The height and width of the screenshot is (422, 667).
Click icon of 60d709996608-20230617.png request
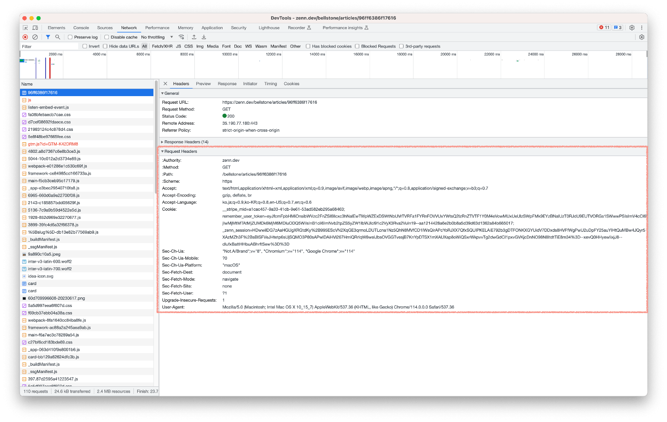24,298
